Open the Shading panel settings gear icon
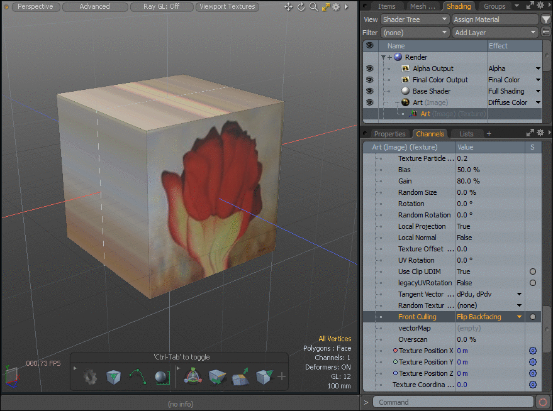 pyautogui.click(x=540, y=4)
